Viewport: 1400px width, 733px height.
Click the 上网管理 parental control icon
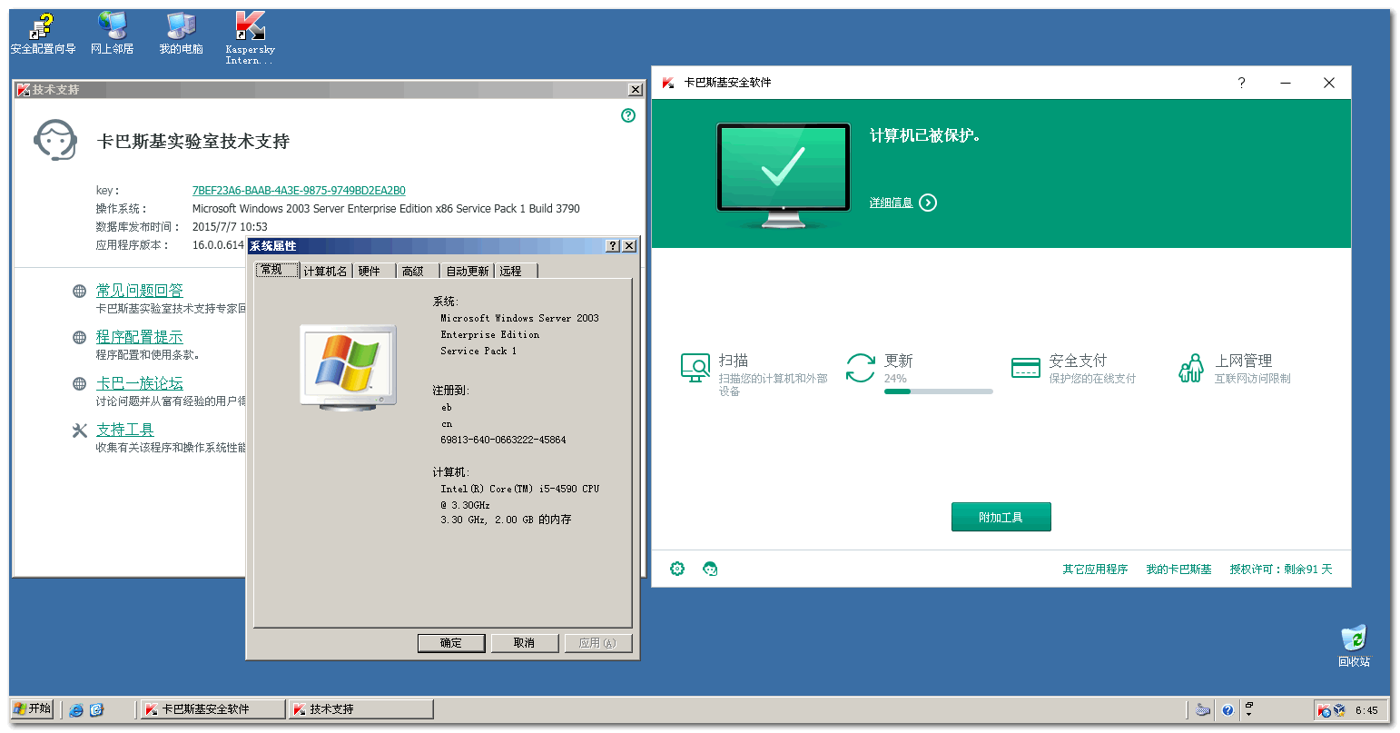pyautogui.click(x=1191, y=368)
